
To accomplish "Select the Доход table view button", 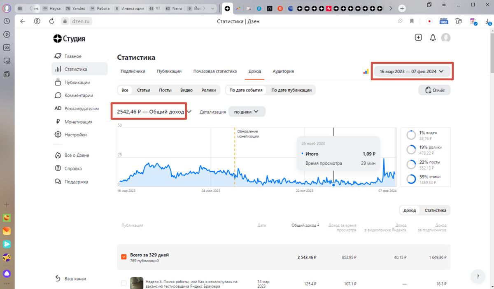I will (410, 210).
